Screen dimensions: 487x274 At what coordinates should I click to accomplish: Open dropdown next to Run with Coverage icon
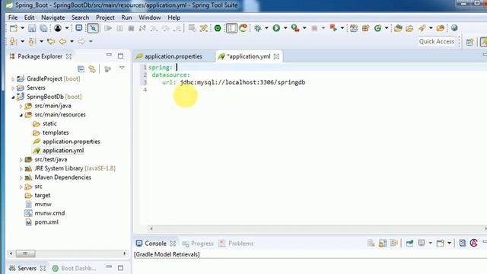(x=304, y=28)
